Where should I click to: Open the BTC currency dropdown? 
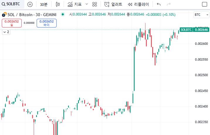[x=201, y=15]
